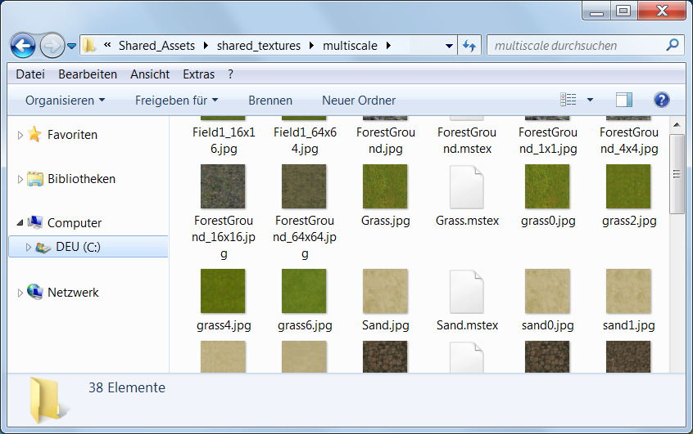Image resolution: width=693 pixels, height=434 pixels.
Task: Select Computer in the navigation pane
Action: click(x=75, y=223)
